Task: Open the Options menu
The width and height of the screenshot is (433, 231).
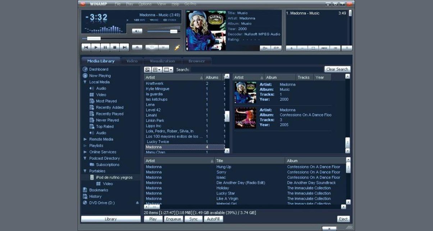Action: (x=145, y=4)
